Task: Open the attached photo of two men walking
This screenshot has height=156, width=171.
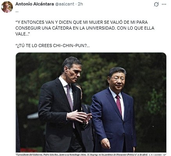Action: [91, 102]
